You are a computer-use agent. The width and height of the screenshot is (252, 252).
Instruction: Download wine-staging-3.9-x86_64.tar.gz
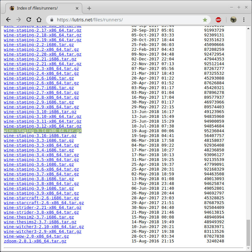pyautogui.click(x=41, y=193)
